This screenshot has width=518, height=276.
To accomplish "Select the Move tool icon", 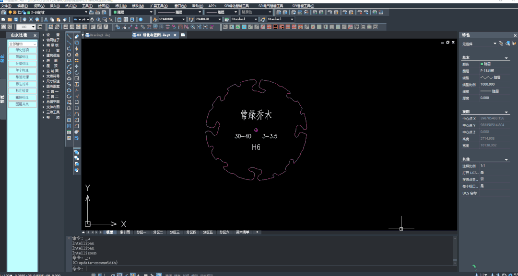I will click(x=77, y=66).
